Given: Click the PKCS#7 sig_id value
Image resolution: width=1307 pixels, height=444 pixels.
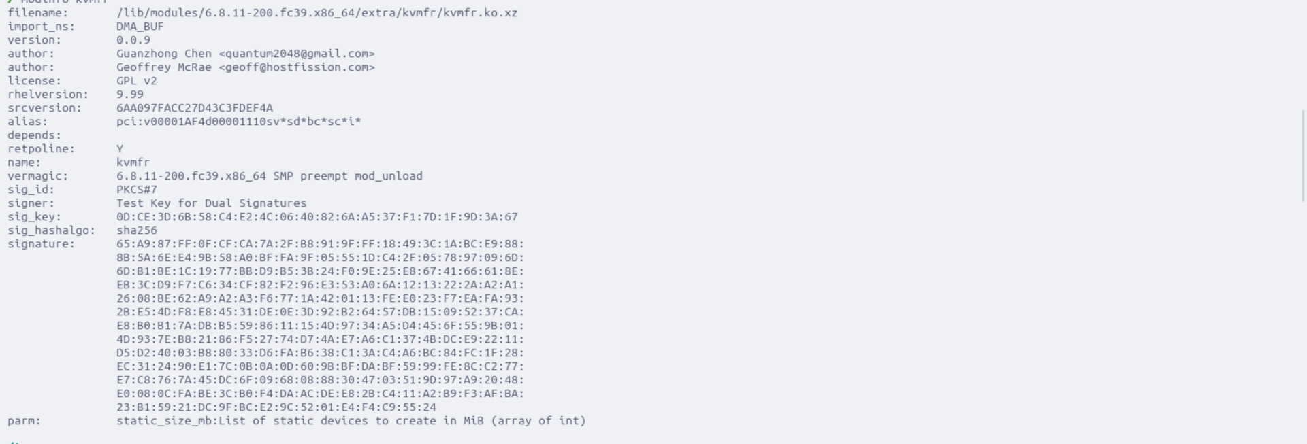Looking at the screenshot, I should (136, 190).
